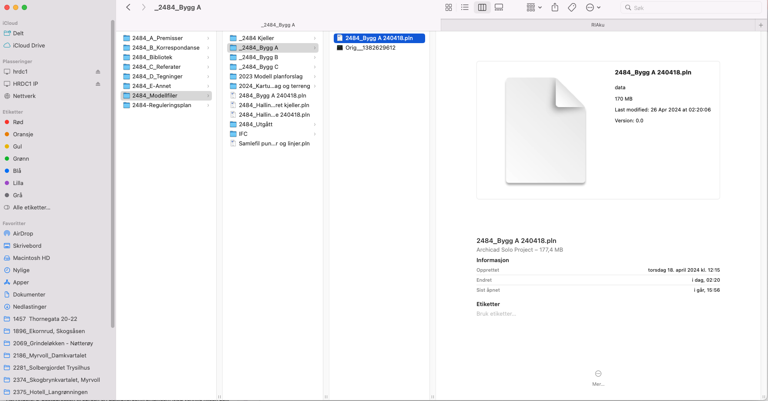Eject the hrdc1 volume
Screen dimensions: 768x401
(x=98, y=72)
